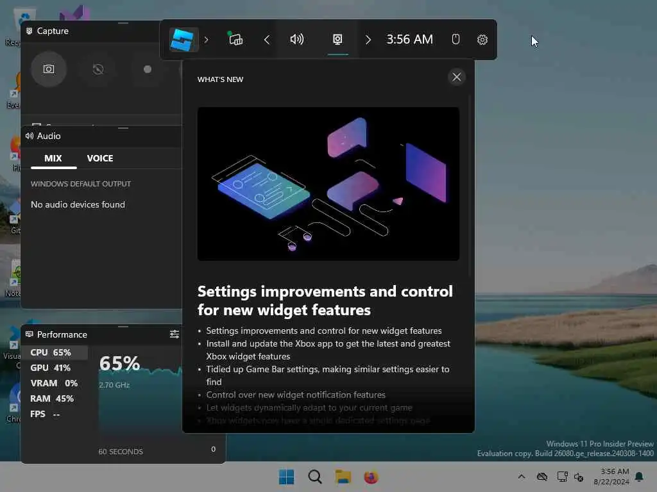The height and width of the screenshot is (492, 657).
Task: Open the notification bell in taskbar
Action: pos(640,477)
